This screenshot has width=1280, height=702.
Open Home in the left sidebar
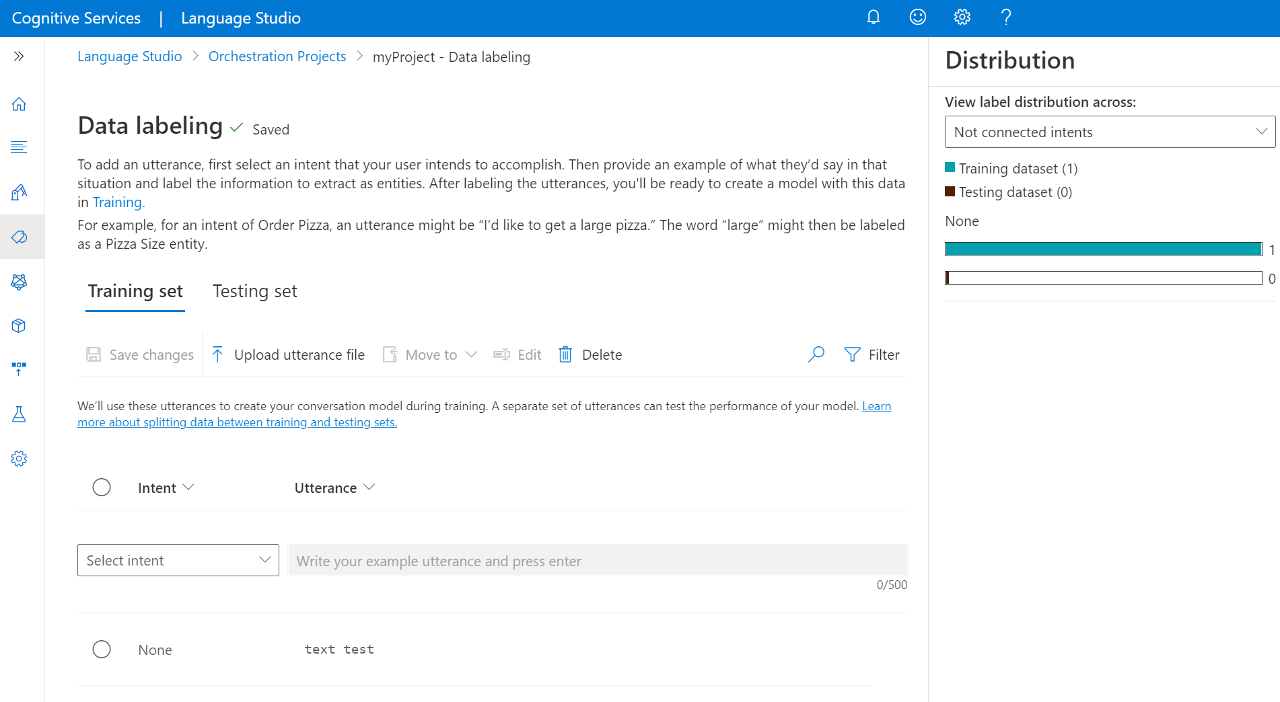tap(19, 104)
